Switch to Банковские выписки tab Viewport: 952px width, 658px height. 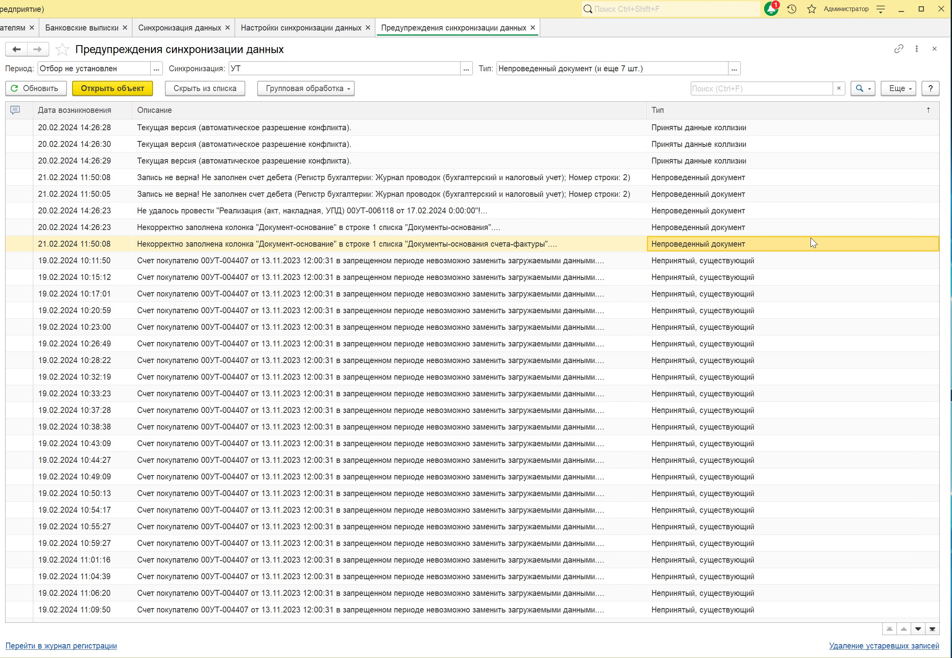point(82,28)
